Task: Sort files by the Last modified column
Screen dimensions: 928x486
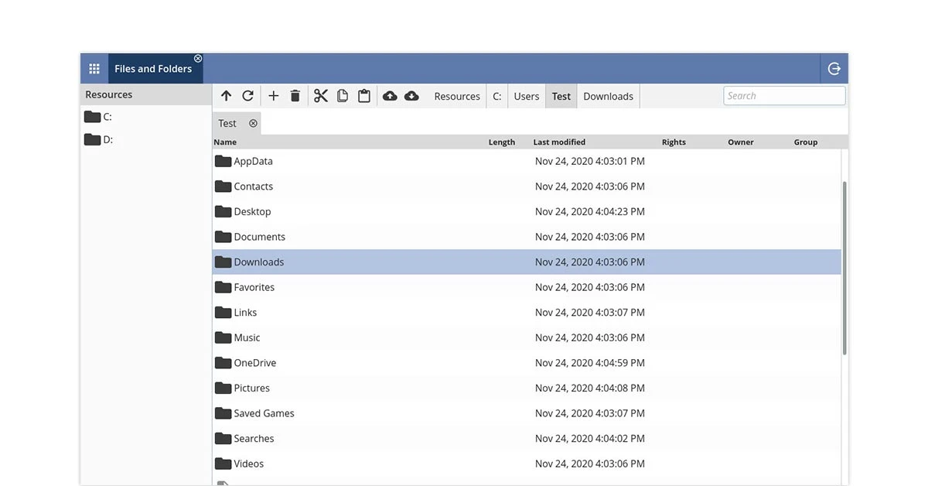Action: tap(558, 142)
